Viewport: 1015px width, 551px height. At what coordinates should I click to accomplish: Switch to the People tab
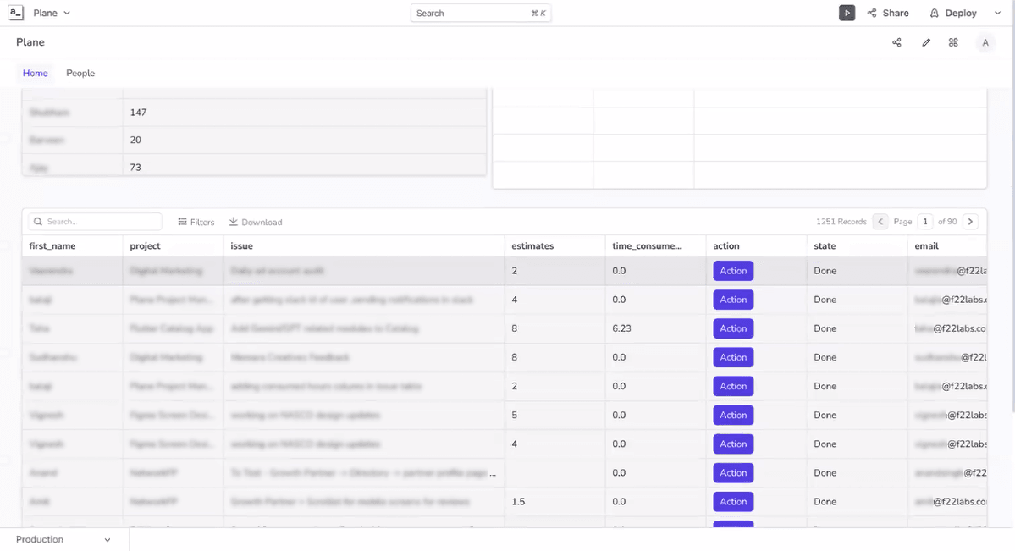(x=80, y=74)
